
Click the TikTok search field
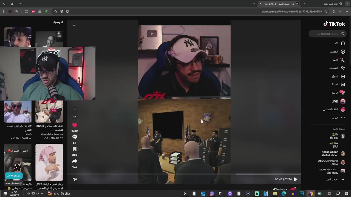tap(327, 34)
